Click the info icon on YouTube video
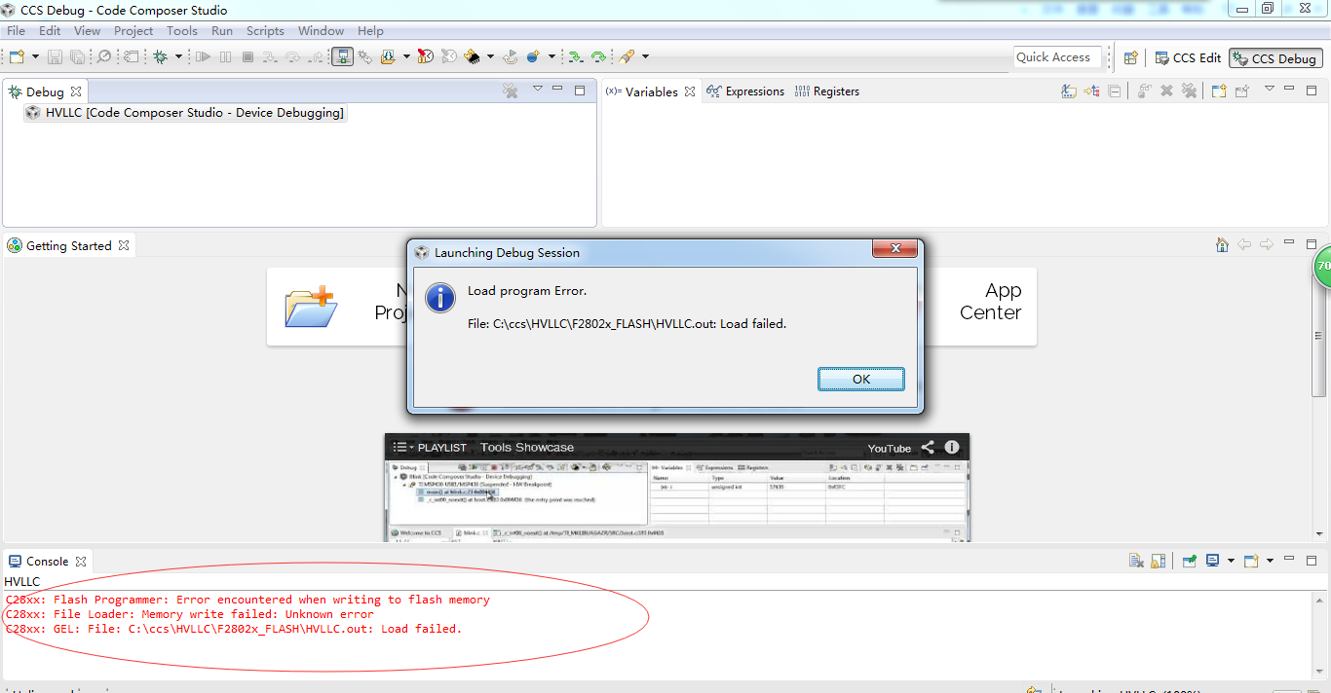The height and width of the screenshot is (693, 1331). (952, 448)
